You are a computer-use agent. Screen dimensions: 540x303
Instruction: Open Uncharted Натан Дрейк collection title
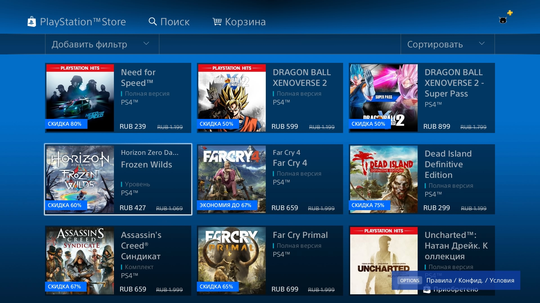pos(456,245)
